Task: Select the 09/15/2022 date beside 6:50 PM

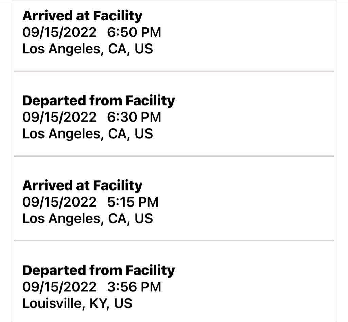Action: [59, 32]
